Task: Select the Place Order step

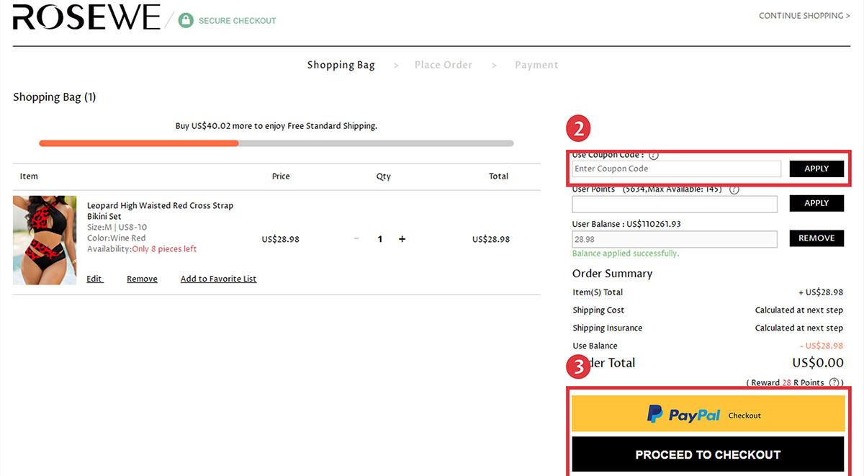Action: pos(444,65)
